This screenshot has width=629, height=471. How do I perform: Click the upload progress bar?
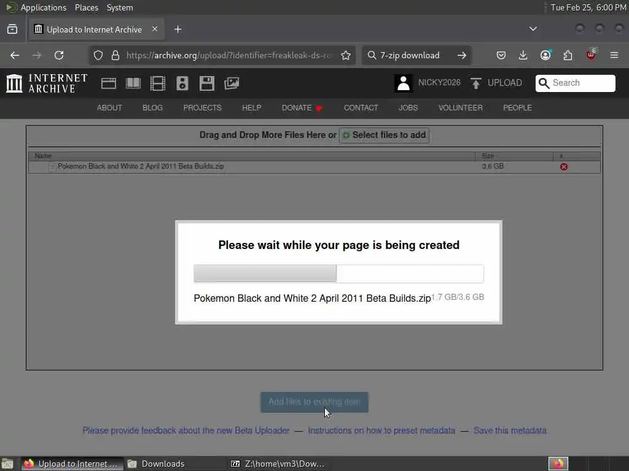pos(338,274)
